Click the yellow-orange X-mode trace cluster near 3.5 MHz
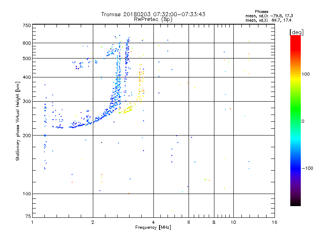The height and width of the screenshot is (242, 323). pos(141,83)
